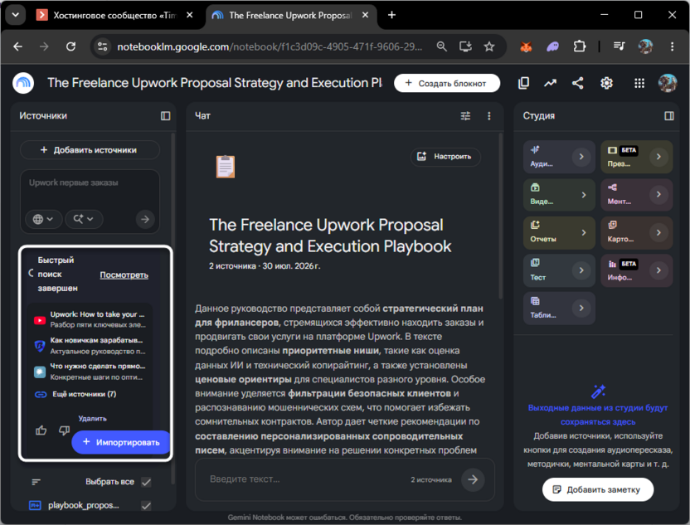Screen dimensions: 690x525
Task: Expand the Ауди... studio card arrow
Action: pyautogui.click(x=581, y=157)
